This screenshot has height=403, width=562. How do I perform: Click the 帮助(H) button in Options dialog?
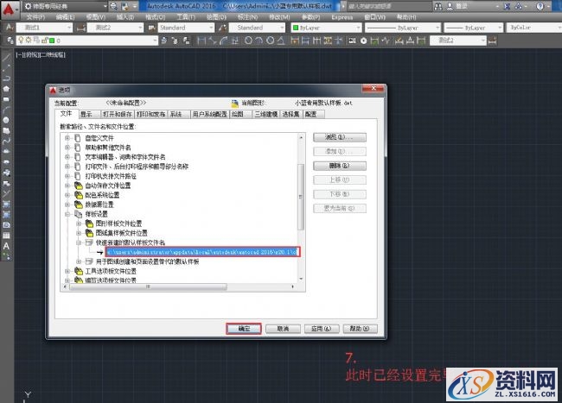coord(360,329)
